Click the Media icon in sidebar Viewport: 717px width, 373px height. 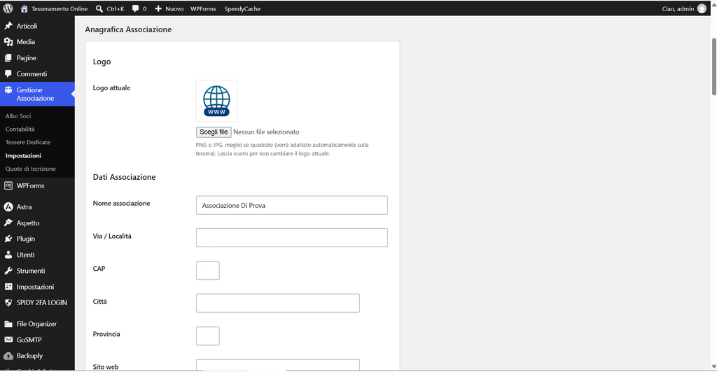(8, 42)
